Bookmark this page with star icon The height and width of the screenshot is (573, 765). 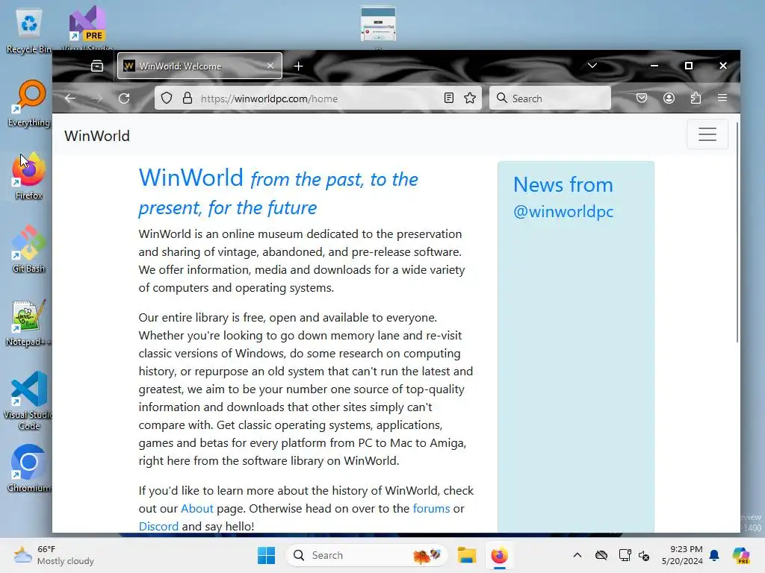tap(470, 98)
